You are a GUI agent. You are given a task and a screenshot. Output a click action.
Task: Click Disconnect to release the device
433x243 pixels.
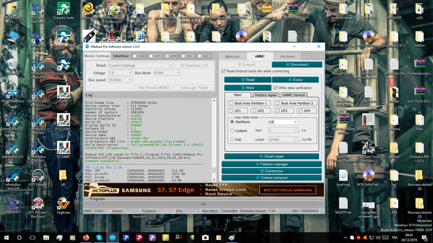pos(297,65)
